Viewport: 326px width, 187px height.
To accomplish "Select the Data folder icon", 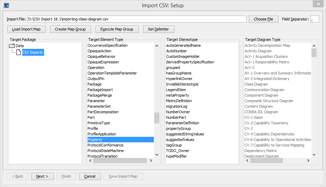I will (11, 46).
